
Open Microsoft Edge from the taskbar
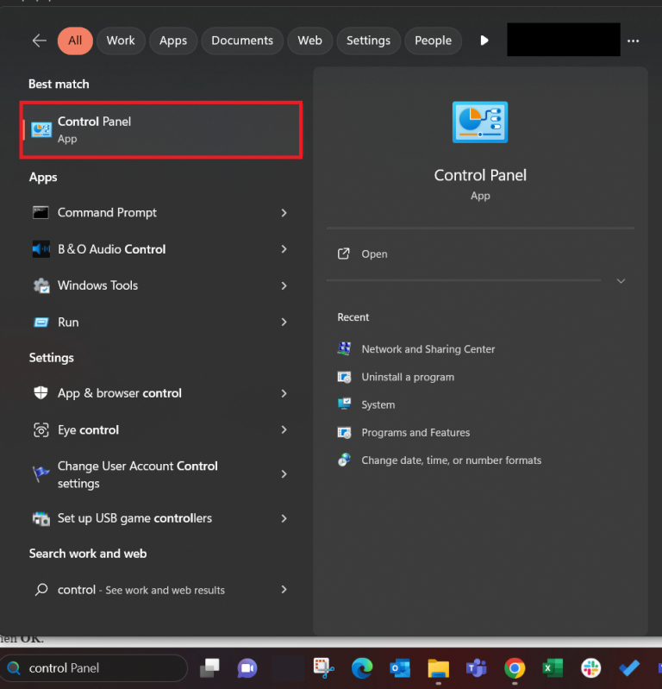(361, 668)
